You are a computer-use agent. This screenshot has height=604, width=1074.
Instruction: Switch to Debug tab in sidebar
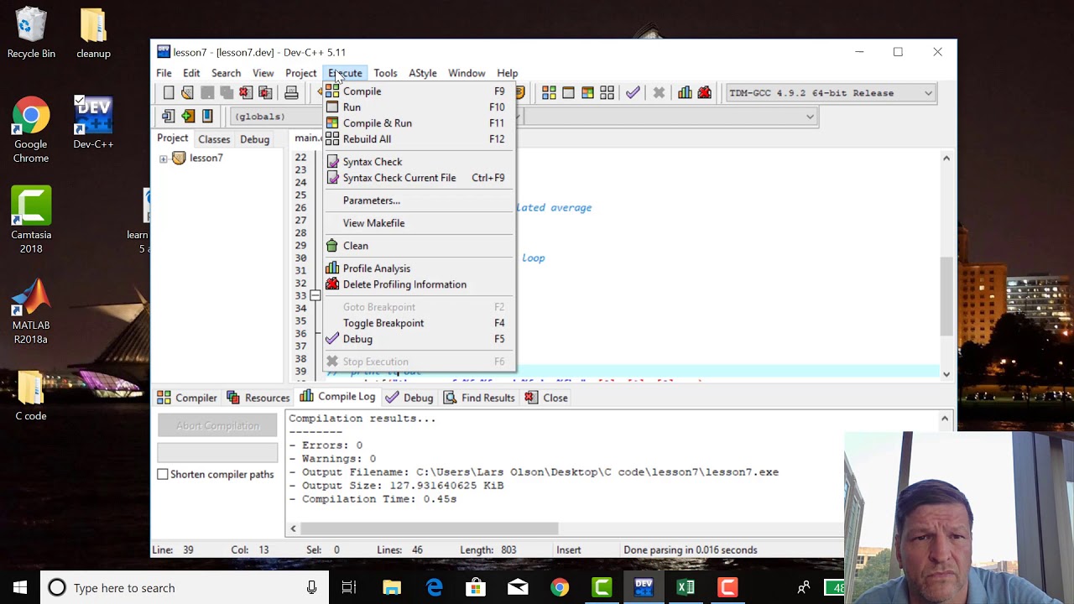pos(255,139)
